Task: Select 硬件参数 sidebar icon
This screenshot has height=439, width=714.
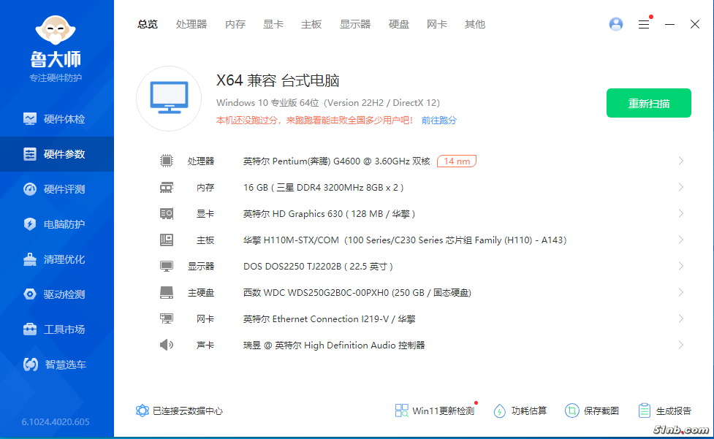Action: 30,154
